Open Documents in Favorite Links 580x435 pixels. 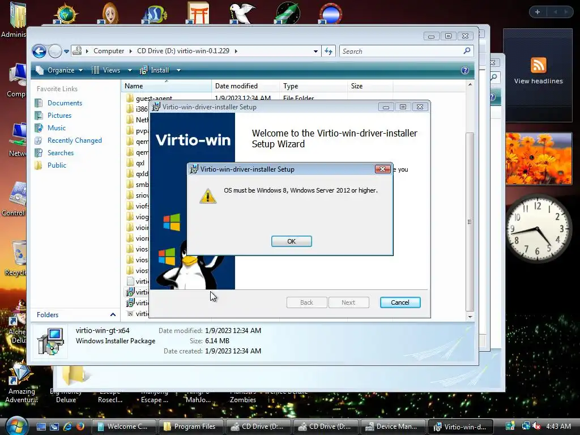pyautogui.click(x=65, y=103)
